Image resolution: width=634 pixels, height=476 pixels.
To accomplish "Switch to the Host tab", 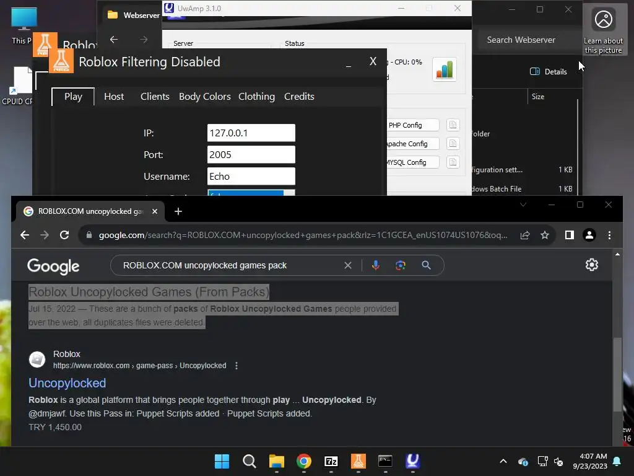I will tap(114, 97).
